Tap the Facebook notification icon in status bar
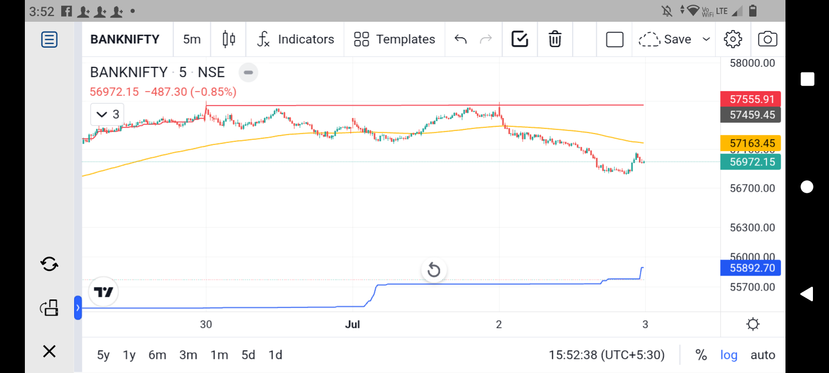Screen dimensions: 829x373 click(x=67, y=11)
